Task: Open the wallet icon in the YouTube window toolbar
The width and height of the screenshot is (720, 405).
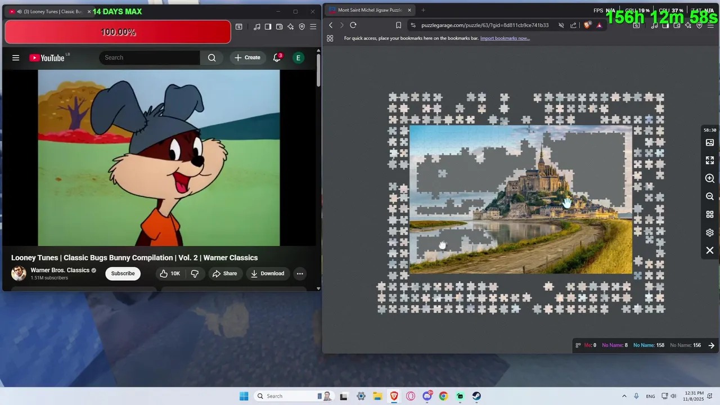Action: pyautogui.click(x=280, y=26)
